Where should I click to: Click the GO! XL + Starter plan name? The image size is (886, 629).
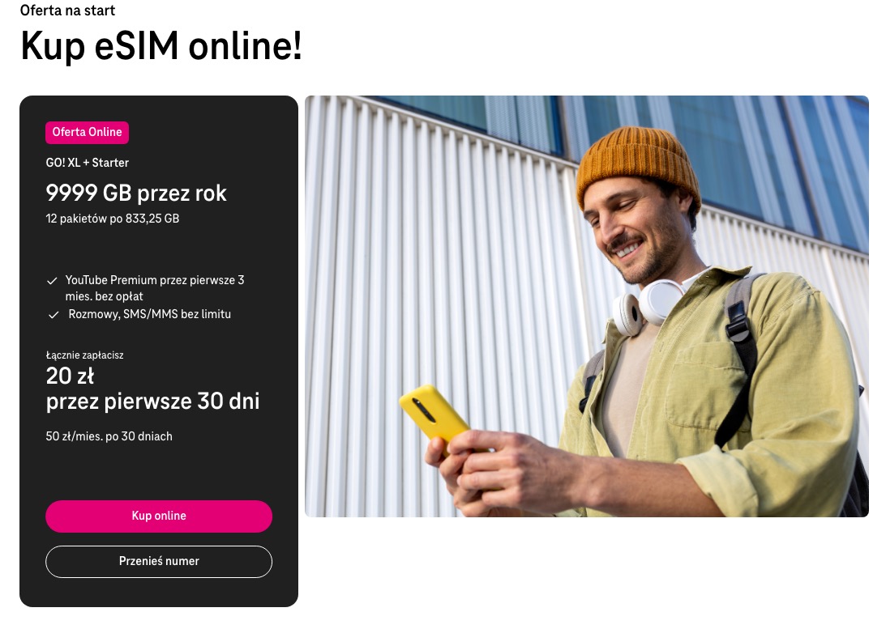click(87, 163)
